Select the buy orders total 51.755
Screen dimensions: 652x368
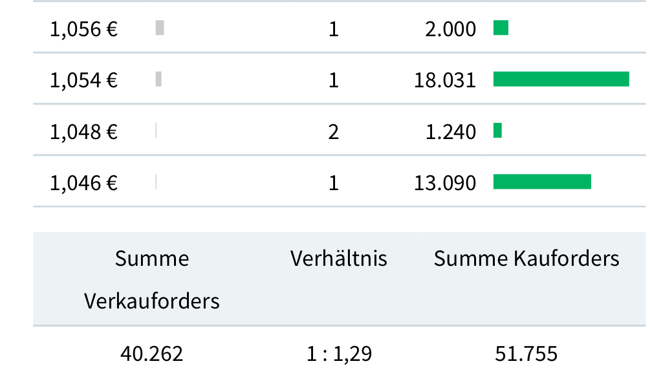526,354
